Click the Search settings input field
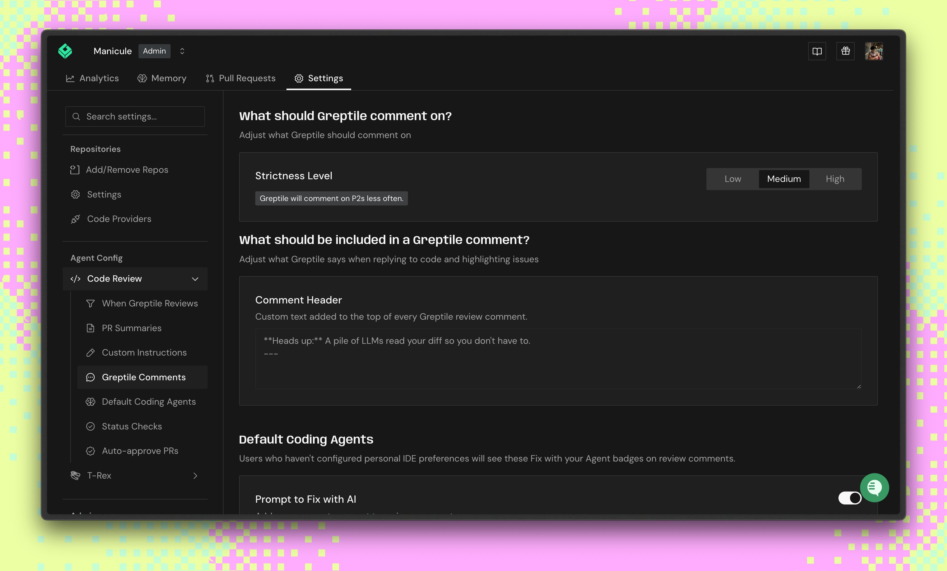 coord(135,117)
